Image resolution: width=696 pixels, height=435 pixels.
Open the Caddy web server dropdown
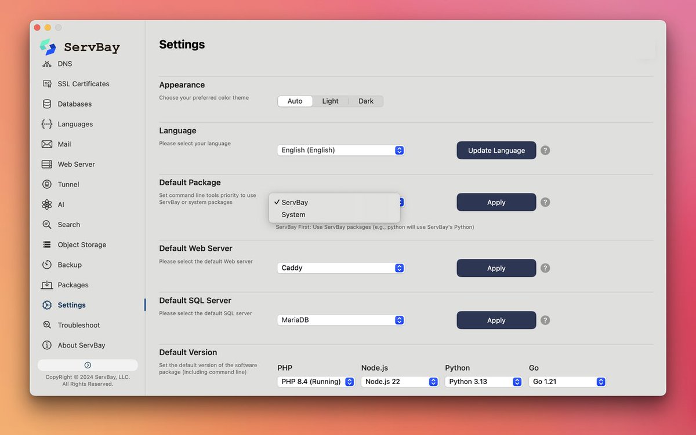[x=341, y=268]
